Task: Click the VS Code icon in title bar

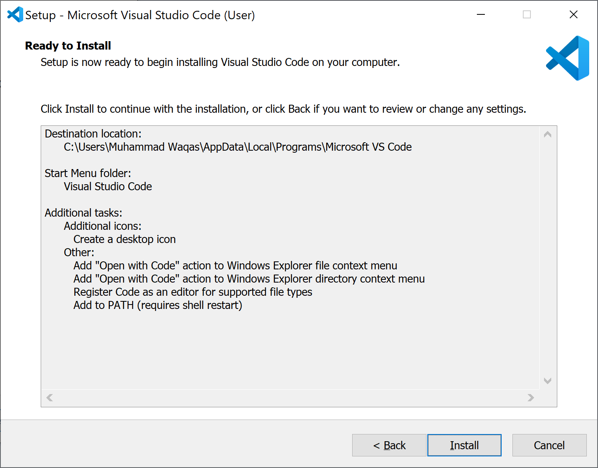Action: (15, 15)
